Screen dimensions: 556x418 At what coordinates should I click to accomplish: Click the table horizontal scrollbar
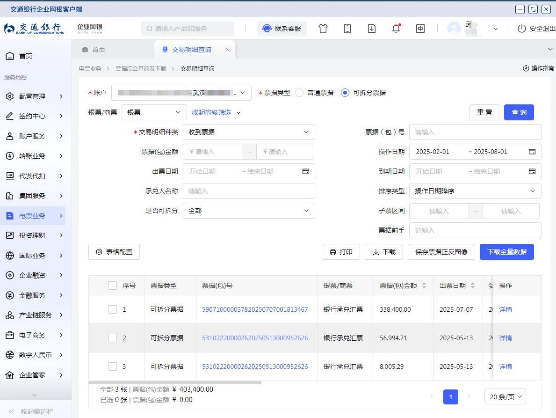pyautogui.click(x=175, y=382)
